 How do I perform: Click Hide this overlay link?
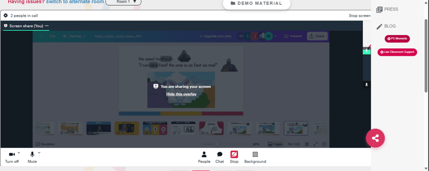[x=181, y=94]
